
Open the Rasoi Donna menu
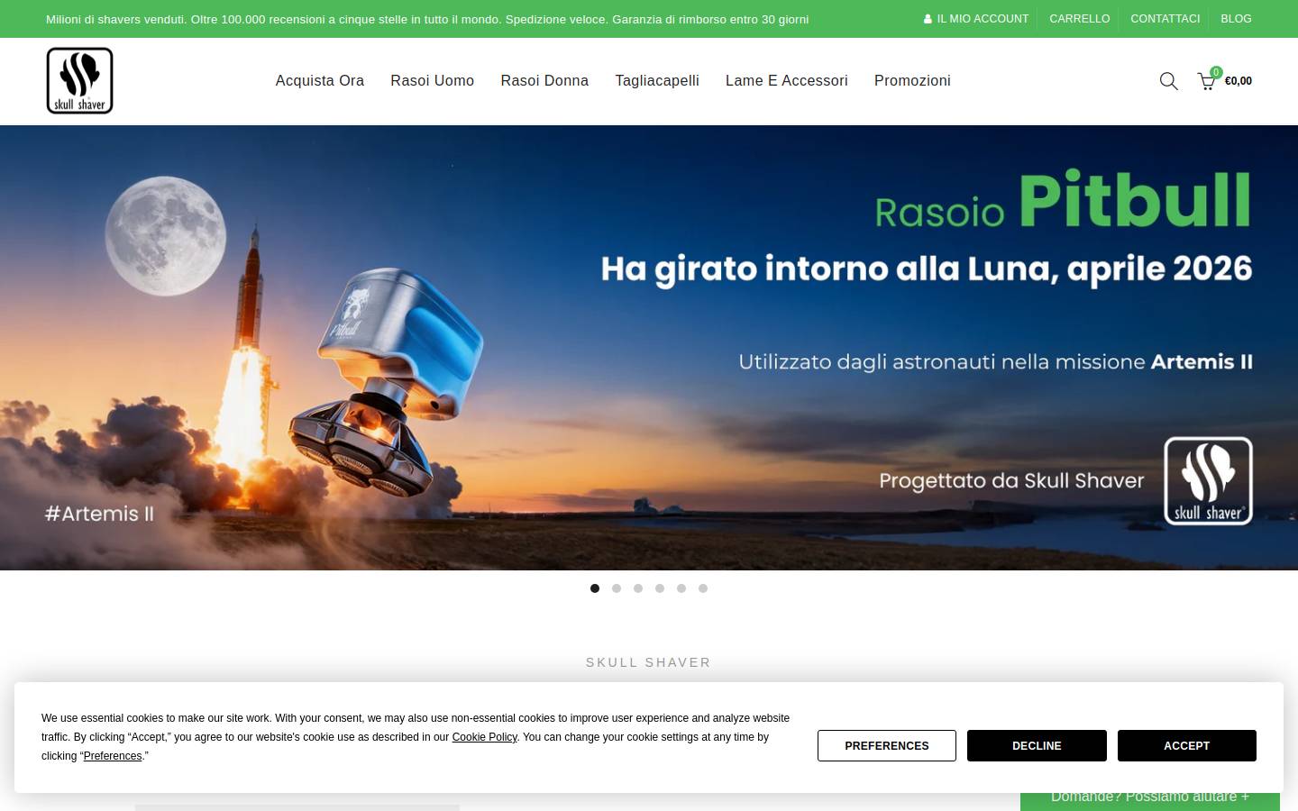click(544, 81)
